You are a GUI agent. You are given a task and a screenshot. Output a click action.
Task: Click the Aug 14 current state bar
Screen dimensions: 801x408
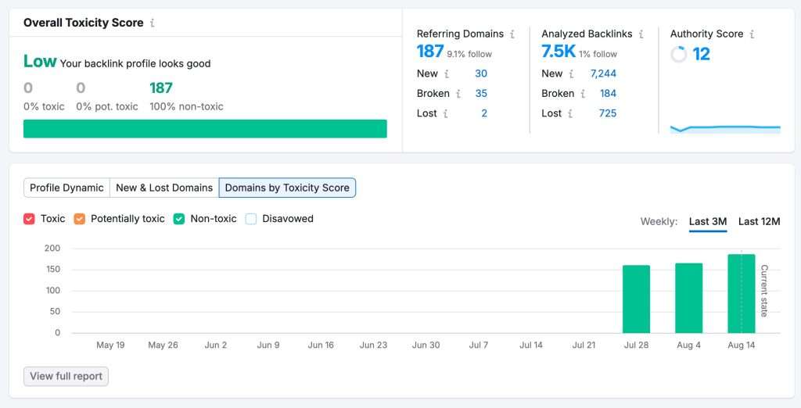tap(742, 294)
